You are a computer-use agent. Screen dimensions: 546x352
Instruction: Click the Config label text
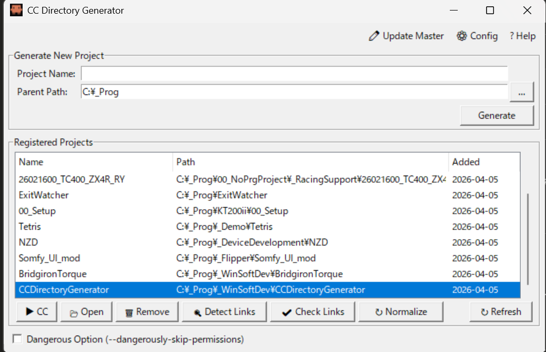pos(483,36)
